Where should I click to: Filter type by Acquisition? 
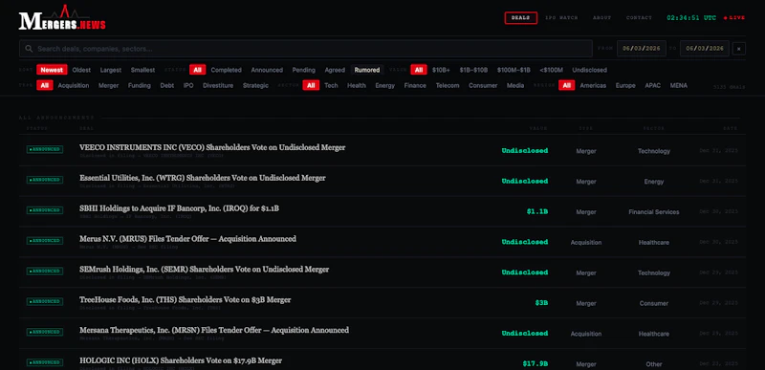point(74,85)
